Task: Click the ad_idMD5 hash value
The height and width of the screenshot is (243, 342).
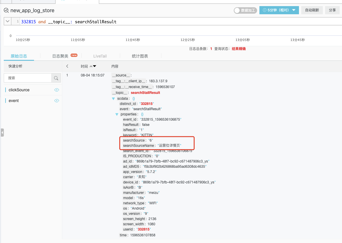Action: 174,167
